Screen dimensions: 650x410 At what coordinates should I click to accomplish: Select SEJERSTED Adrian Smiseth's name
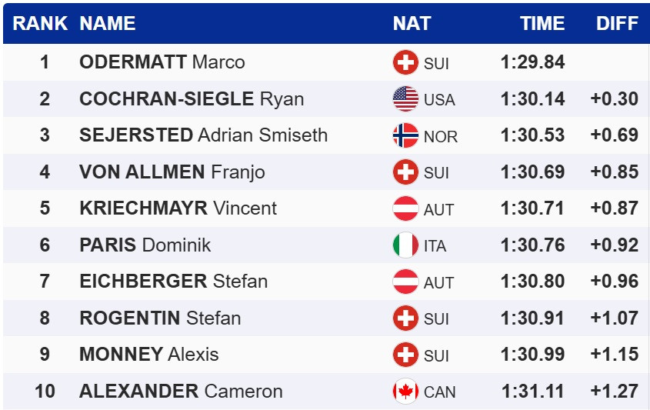click(x=203, y=135)
